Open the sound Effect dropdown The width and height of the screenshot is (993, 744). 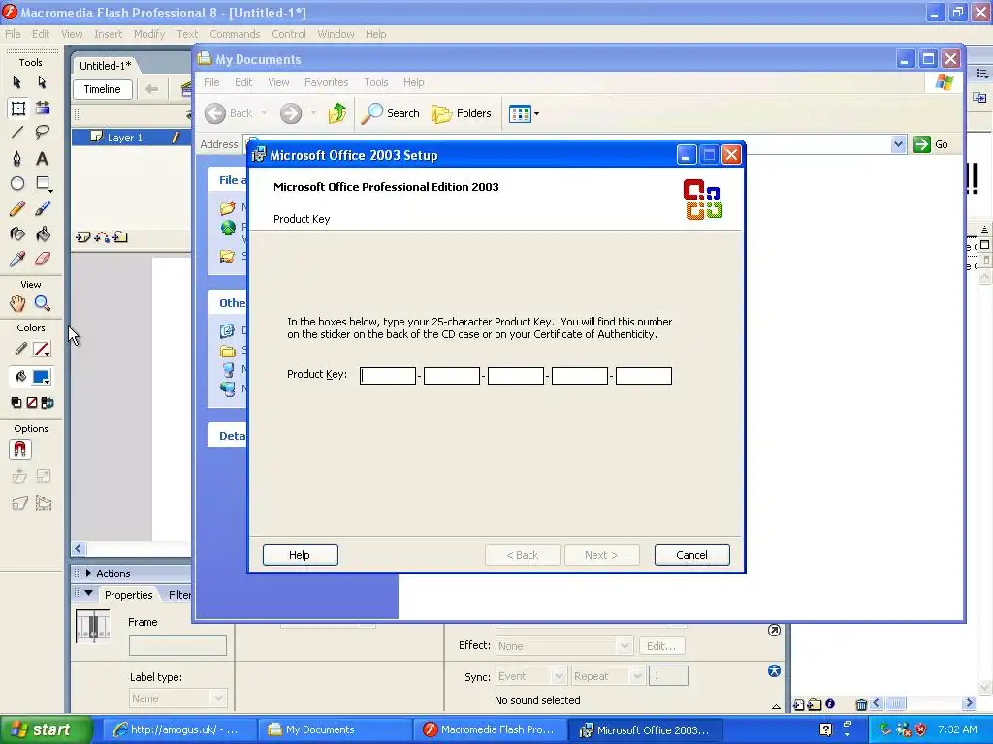coord(563,646)
